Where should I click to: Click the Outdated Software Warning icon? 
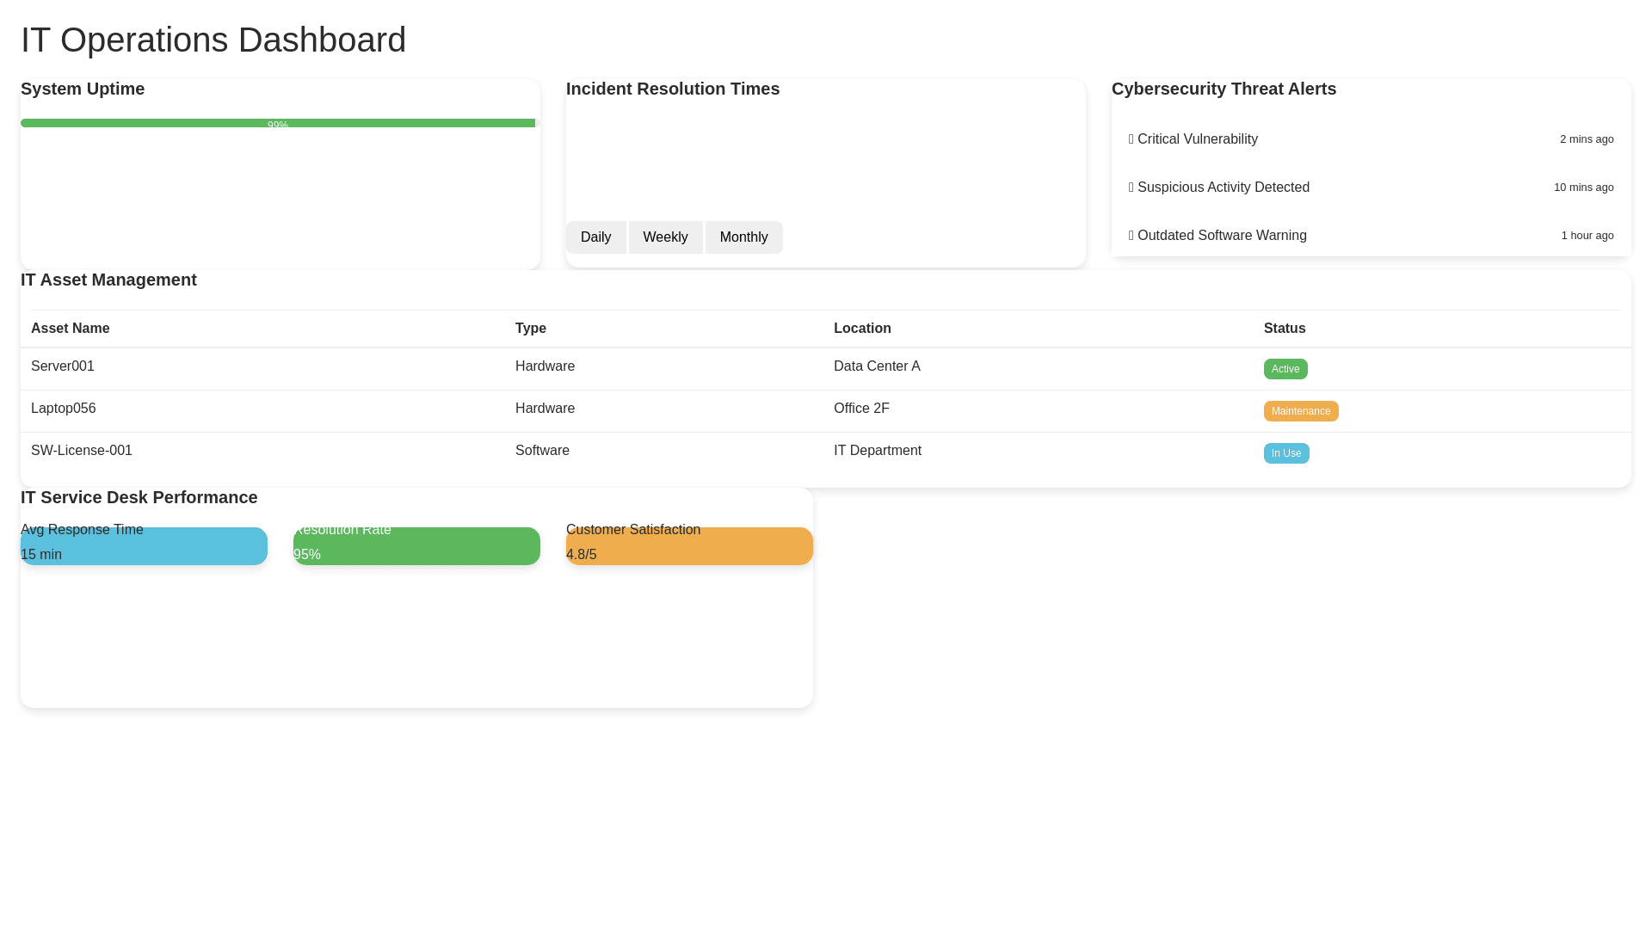point(1131,236)
